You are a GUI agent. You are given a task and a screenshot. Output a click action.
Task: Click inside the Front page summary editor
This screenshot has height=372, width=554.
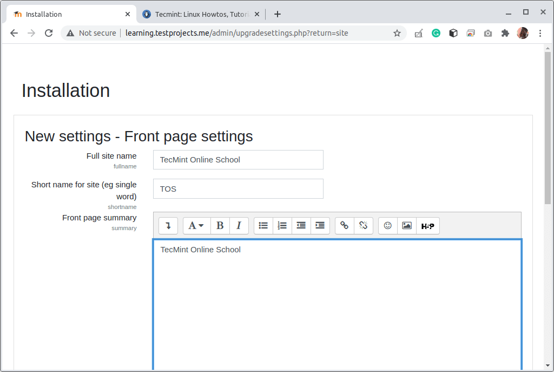coord(338,305)
